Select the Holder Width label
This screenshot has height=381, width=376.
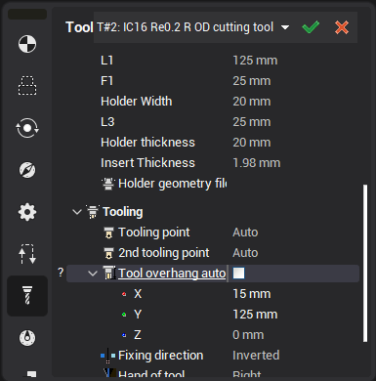[x=137, y=102]
